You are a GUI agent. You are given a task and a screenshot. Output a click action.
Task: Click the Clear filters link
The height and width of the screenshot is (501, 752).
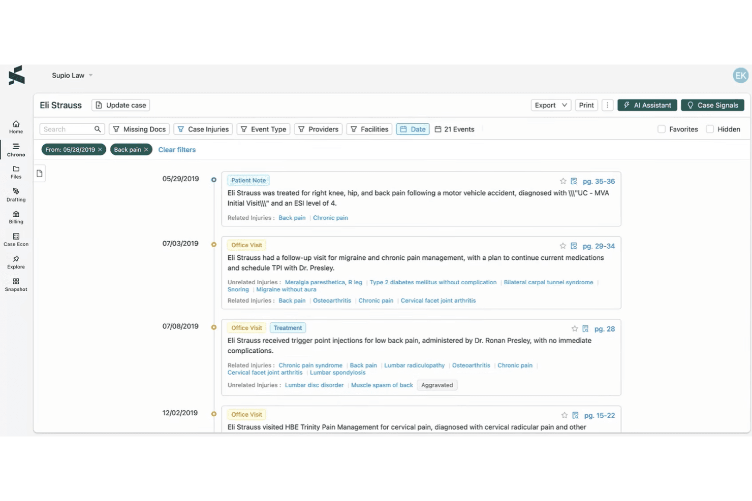(x=177, y=150)
